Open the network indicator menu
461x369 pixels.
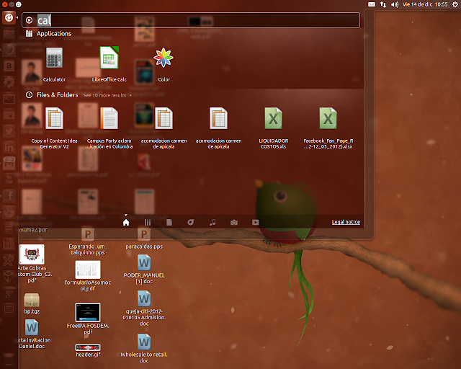point(383,4)
